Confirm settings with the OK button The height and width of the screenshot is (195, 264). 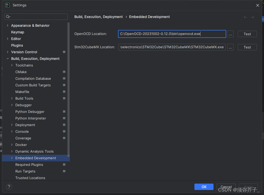204,187
